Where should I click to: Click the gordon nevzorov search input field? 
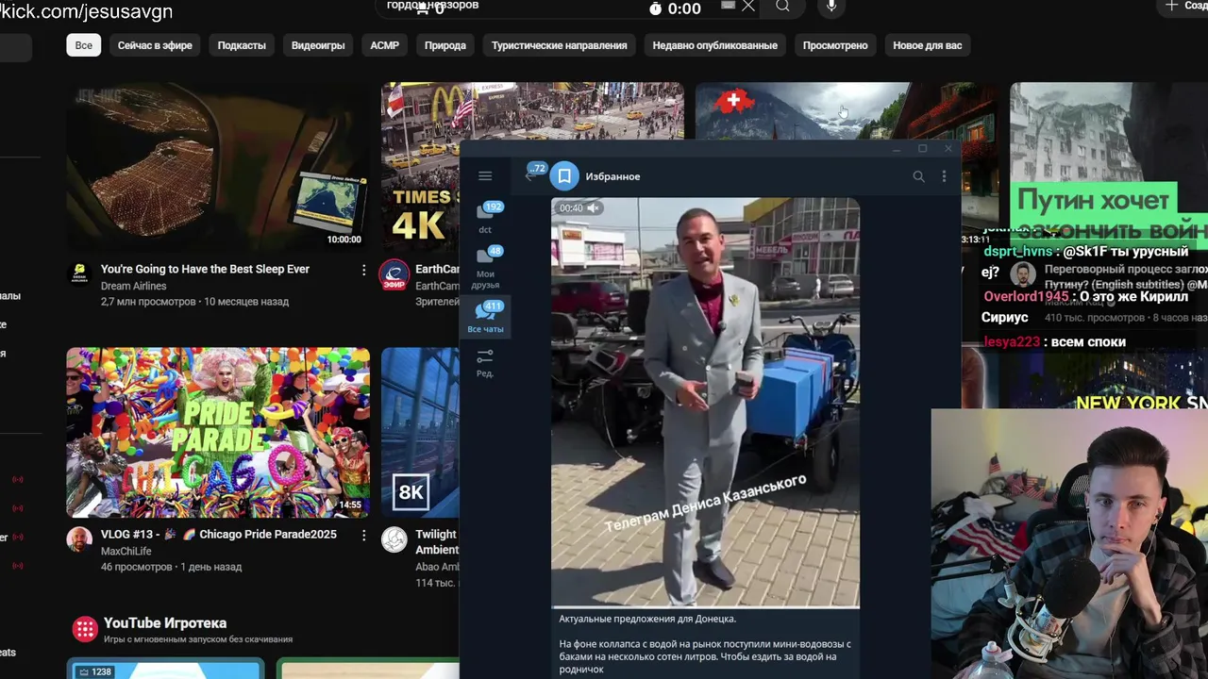point(566,7)
